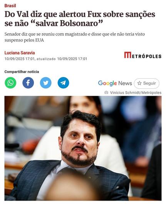Click the Metrópoles wordmark text

[x=147, y=56]
